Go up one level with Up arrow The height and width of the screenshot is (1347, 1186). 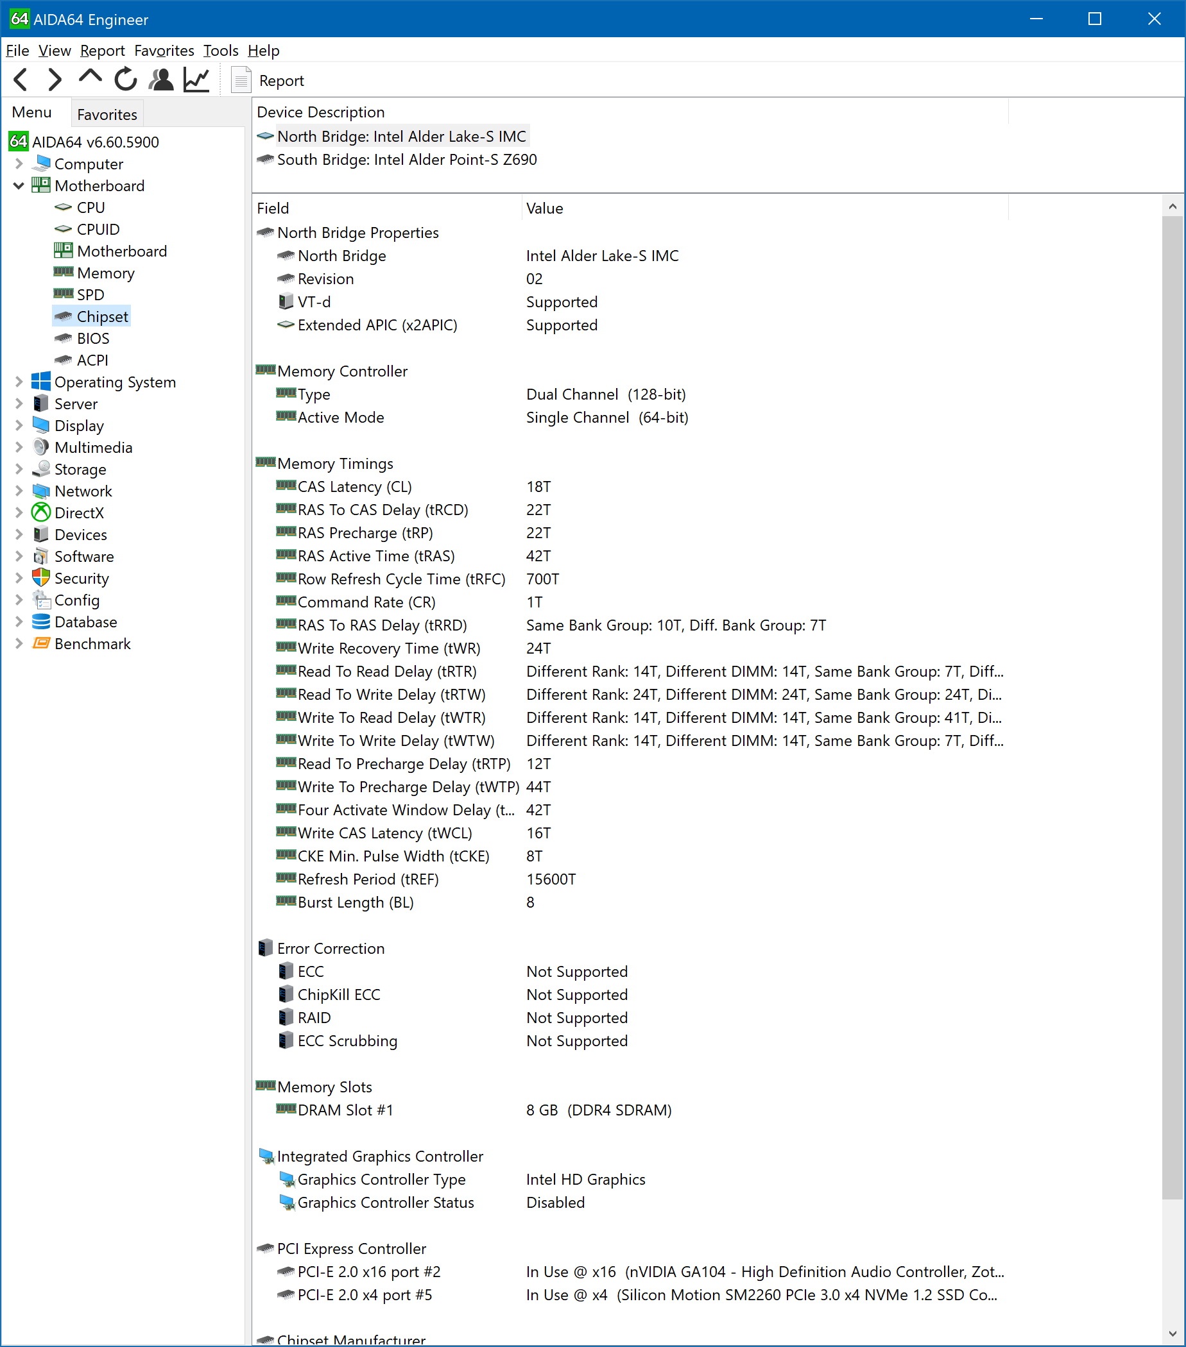(x=90, y=78)
